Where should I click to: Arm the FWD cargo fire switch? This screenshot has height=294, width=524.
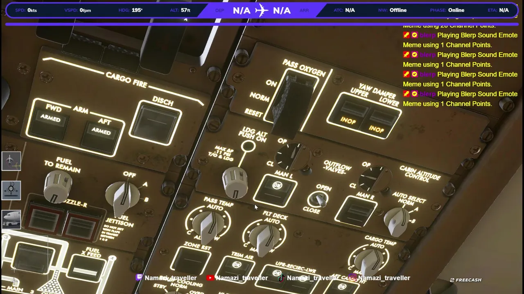(x=49, y=125)
